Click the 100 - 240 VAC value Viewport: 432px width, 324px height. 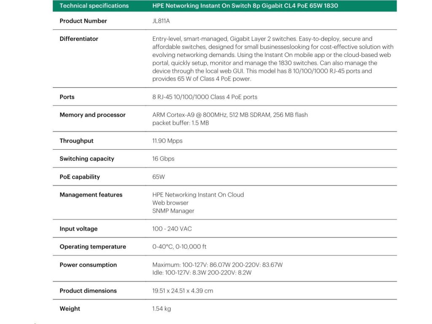pyautogui.click(x=172, y=229)
